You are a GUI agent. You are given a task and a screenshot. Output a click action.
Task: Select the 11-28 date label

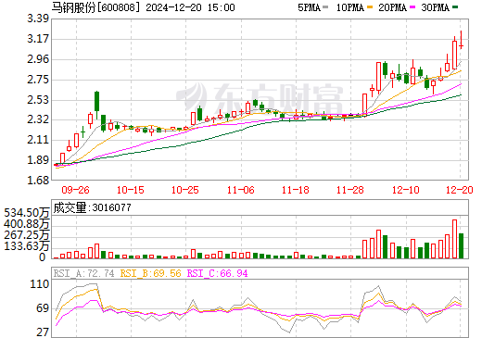tap(350, 190)
